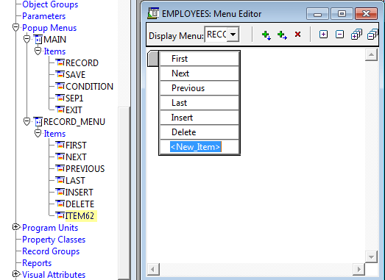
Task: Click the Create Right toolbar icon
Action: [x=282, y=35]
